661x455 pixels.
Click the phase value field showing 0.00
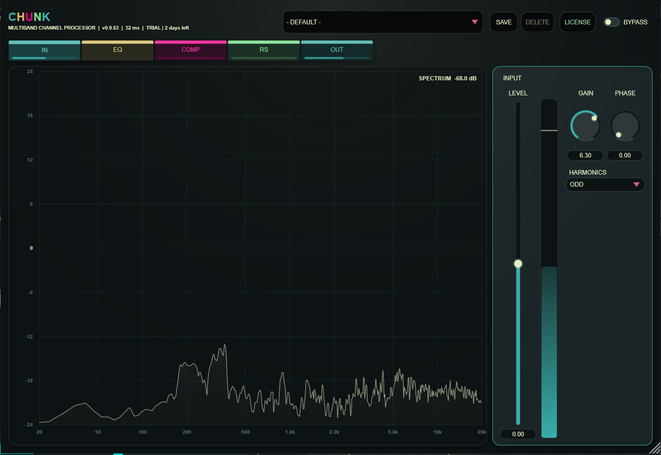coord(625,155)
